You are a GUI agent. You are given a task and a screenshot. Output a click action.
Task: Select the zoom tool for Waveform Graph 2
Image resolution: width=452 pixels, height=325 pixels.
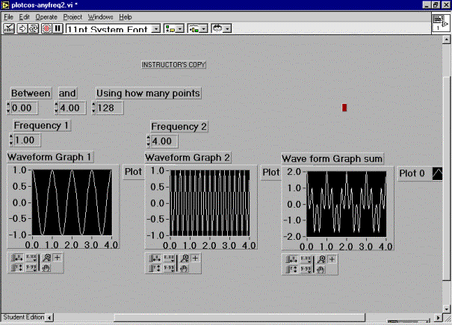[185, 258]
